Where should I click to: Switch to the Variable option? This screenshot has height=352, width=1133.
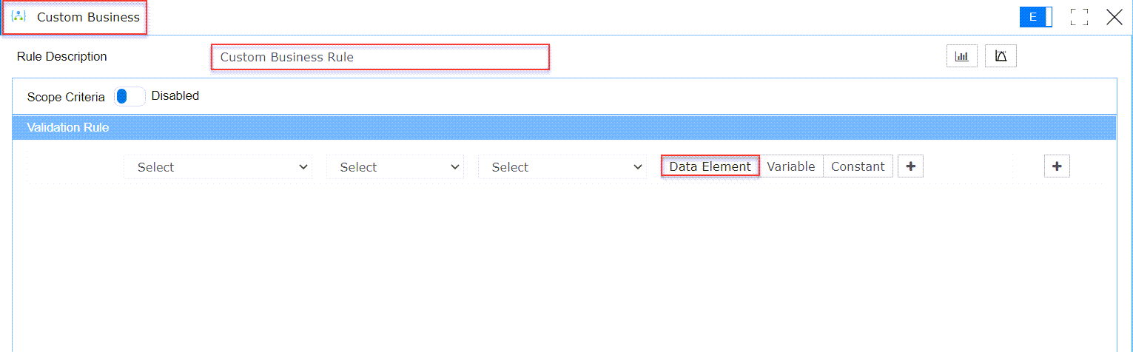tap(791, 166)
